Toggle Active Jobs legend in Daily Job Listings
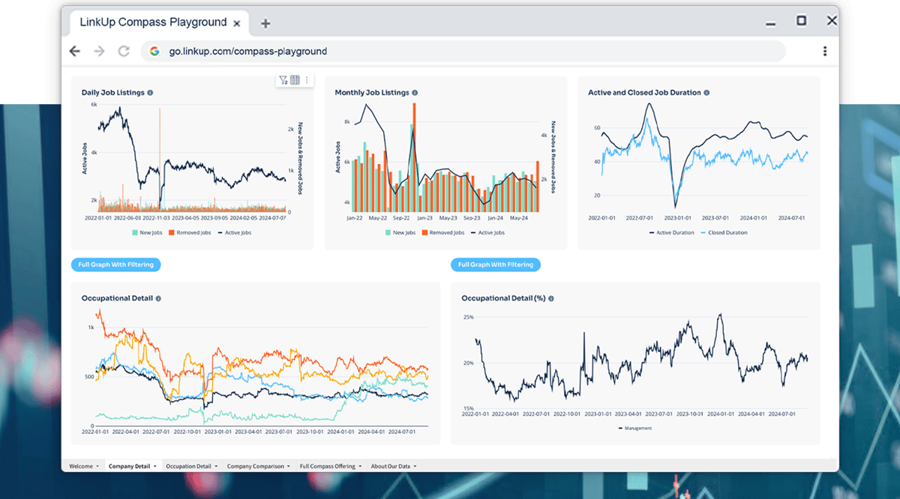 coord(235,233)
